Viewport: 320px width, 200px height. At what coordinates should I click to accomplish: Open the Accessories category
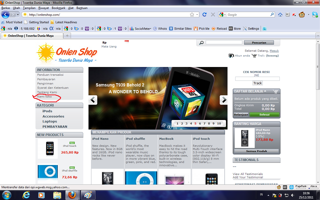point(53,116)
